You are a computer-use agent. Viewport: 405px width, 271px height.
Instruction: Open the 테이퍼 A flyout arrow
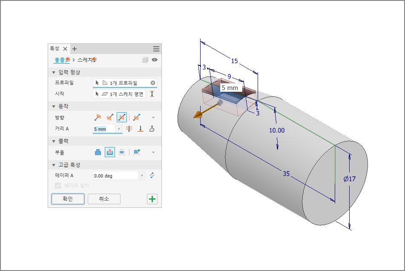click(142, 176)
